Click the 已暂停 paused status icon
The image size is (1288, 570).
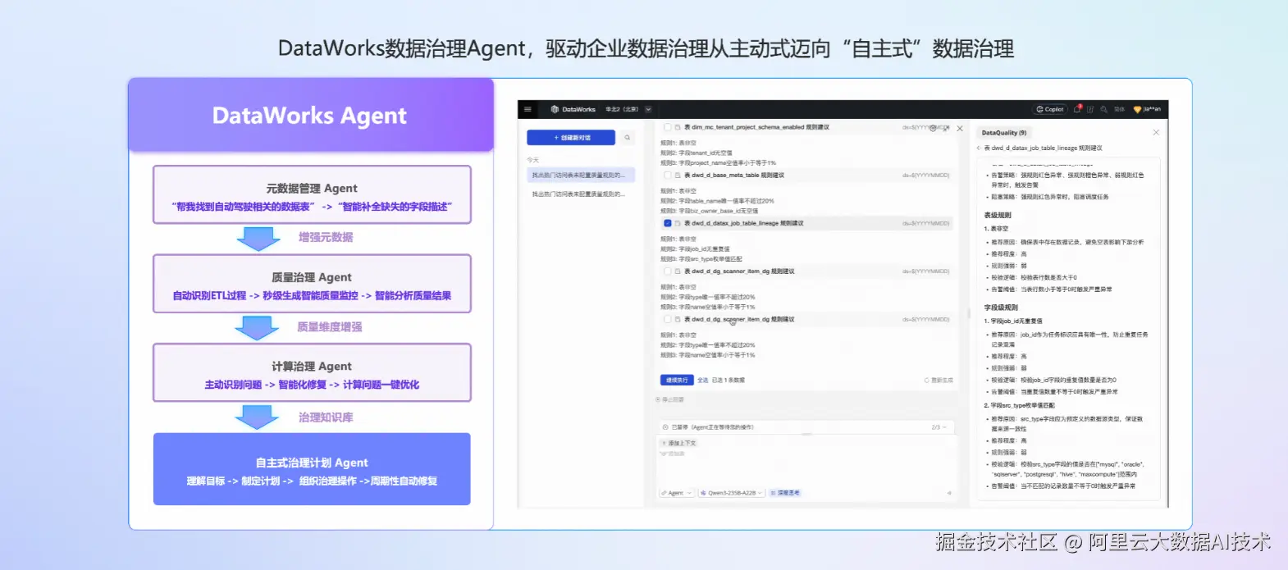(665, 427)
